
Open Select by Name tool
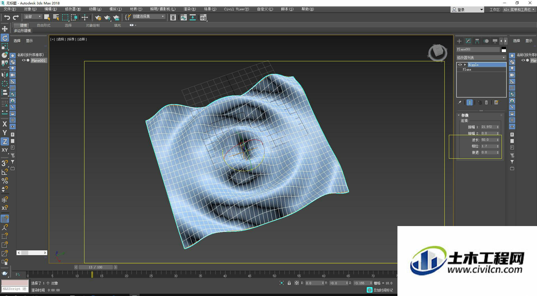tap(56, 18)
